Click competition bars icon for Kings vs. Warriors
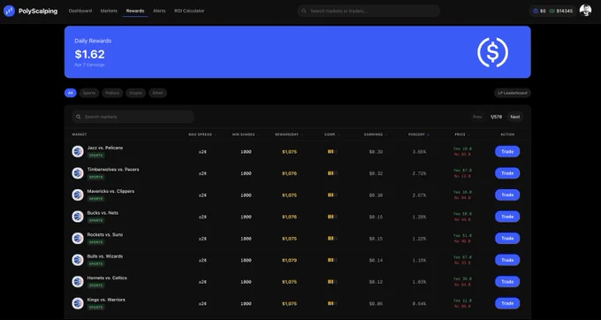The width and height of the screenshot is (601, 320). pyautogui.click(x=332, y=303)
